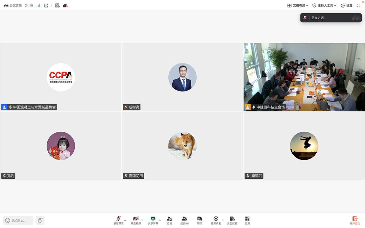The image size is (365, 228).
Task: Open the 宫格布局 layout dropdown
Action: pos(298,5)
